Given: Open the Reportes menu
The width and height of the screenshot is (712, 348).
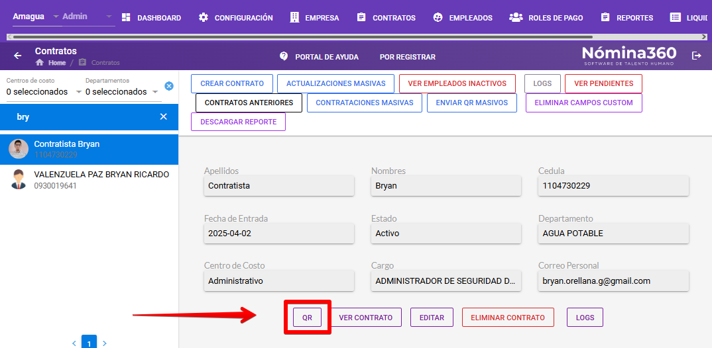Looking at the screenshot, I should pyautogui.click(x=627, y=18).
